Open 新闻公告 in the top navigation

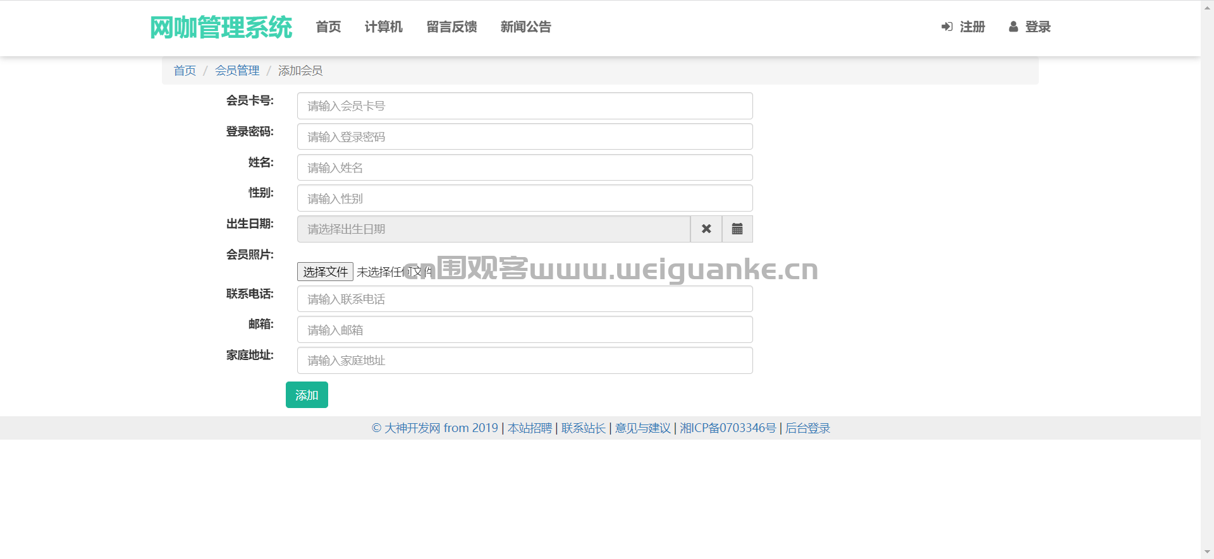(x=525, y=27)
